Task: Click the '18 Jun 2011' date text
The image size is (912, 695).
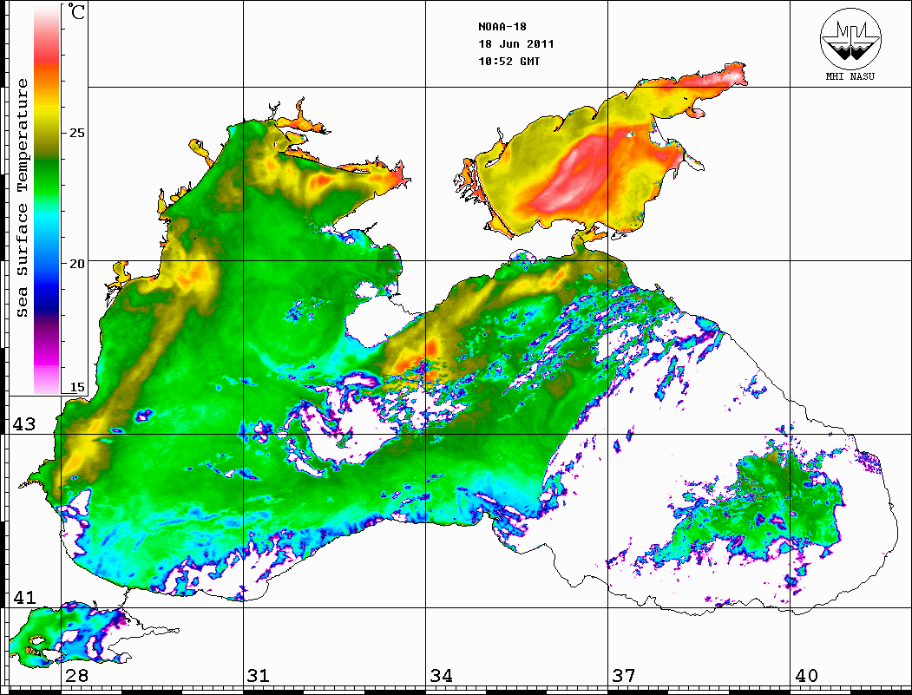Action: tap(516, 44)
